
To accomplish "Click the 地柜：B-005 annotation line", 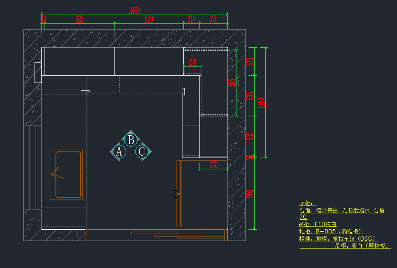I will 331,231.
